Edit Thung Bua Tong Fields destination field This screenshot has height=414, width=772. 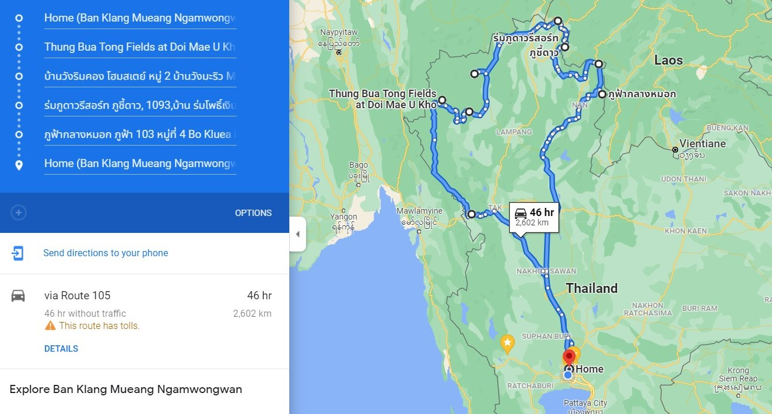[140, 47]
